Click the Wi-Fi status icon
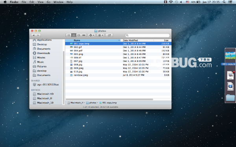 point(171,2)
